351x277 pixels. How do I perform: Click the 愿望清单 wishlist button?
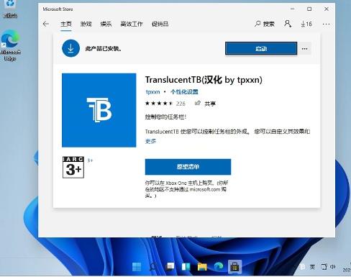(188, 167)
